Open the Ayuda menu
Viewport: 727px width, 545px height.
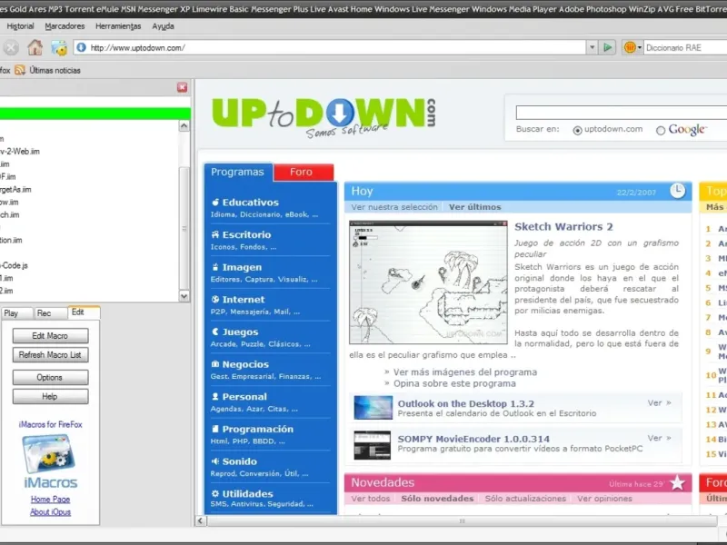tap(164, 26)
